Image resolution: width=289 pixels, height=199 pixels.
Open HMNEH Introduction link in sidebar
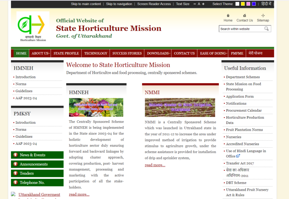pyautogui.click(x=26, y=77)
